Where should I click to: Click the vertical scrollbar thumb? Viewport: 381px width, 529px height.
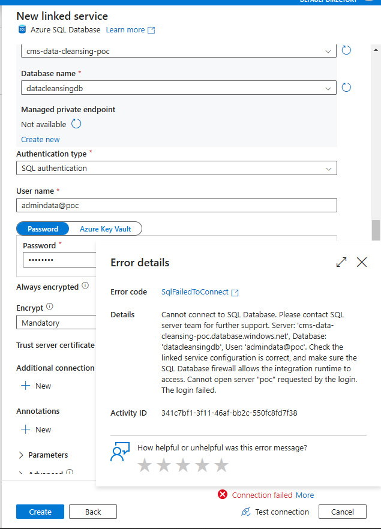tap(376, 230)
